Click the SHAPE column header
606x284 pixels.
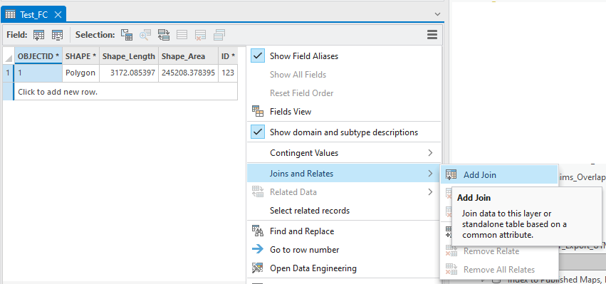coord(80,56)
